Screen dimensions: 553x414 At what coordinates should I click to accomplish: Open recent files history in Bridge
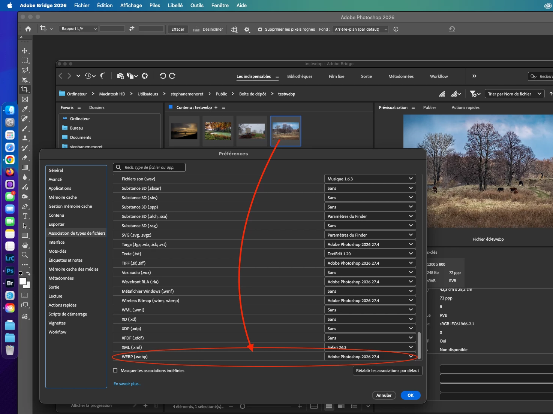coord(90,76)
